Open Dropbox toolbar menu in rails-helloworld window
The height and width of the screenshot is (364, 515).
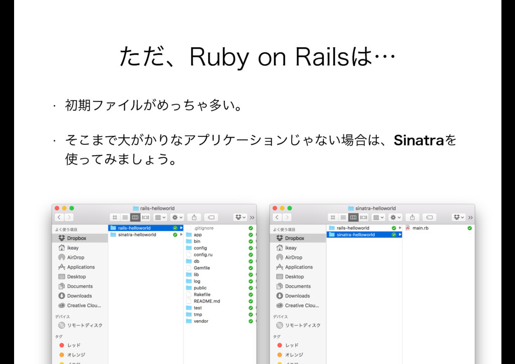(x=240, y=217)
